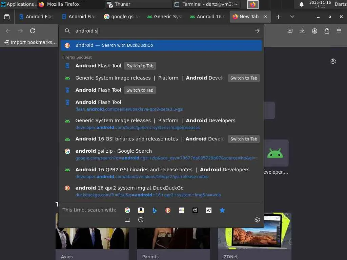
Task: Search open tabs using the tabs icon
Action: (x=127, y=220)
